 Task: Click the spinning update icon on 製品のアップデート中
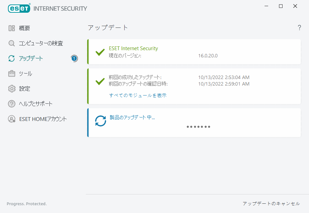[x=100, y=121]
